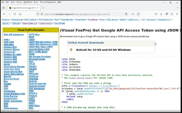Click the Chilkat_9_5_0.FileAccess code link
The height and width of the screenshot is (113, 182).
pyautogui.click(x=103, y=86)
